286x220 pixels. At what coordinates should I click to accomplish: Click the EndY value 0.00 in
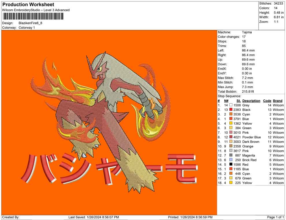(247, 73)
